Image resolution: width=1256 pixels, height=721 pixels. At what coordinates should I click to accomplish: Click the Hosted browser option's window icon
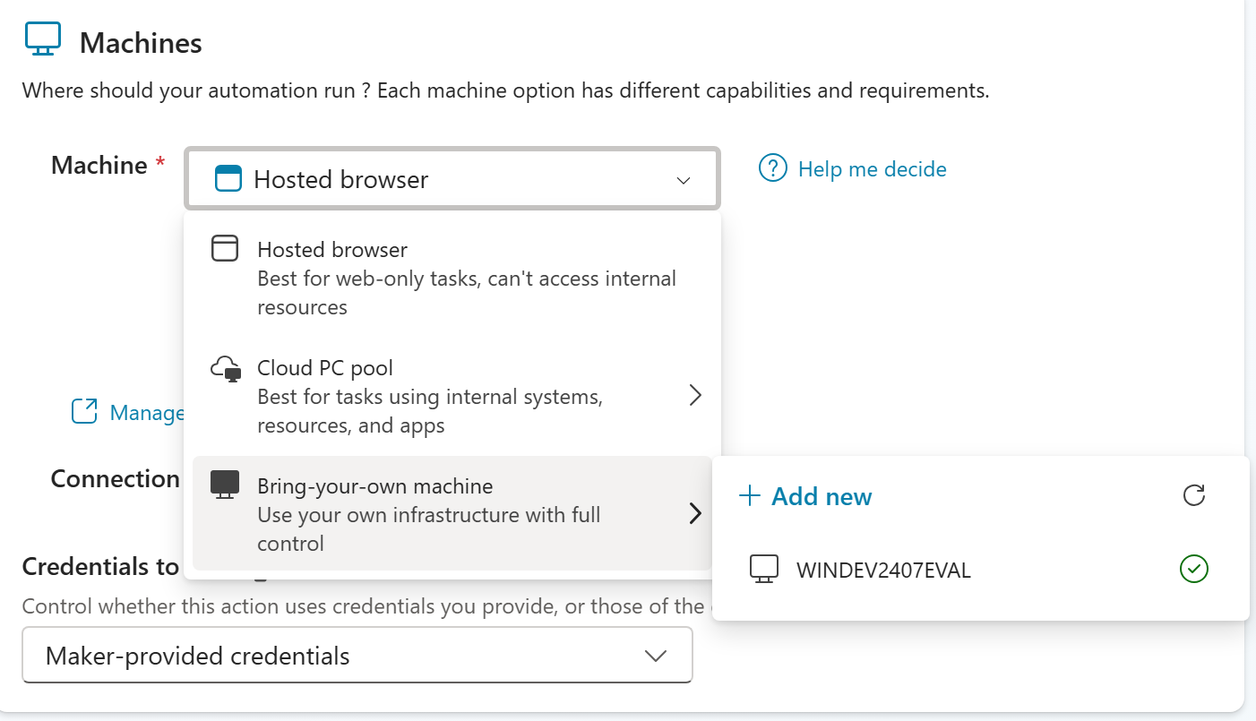[225, 248]
